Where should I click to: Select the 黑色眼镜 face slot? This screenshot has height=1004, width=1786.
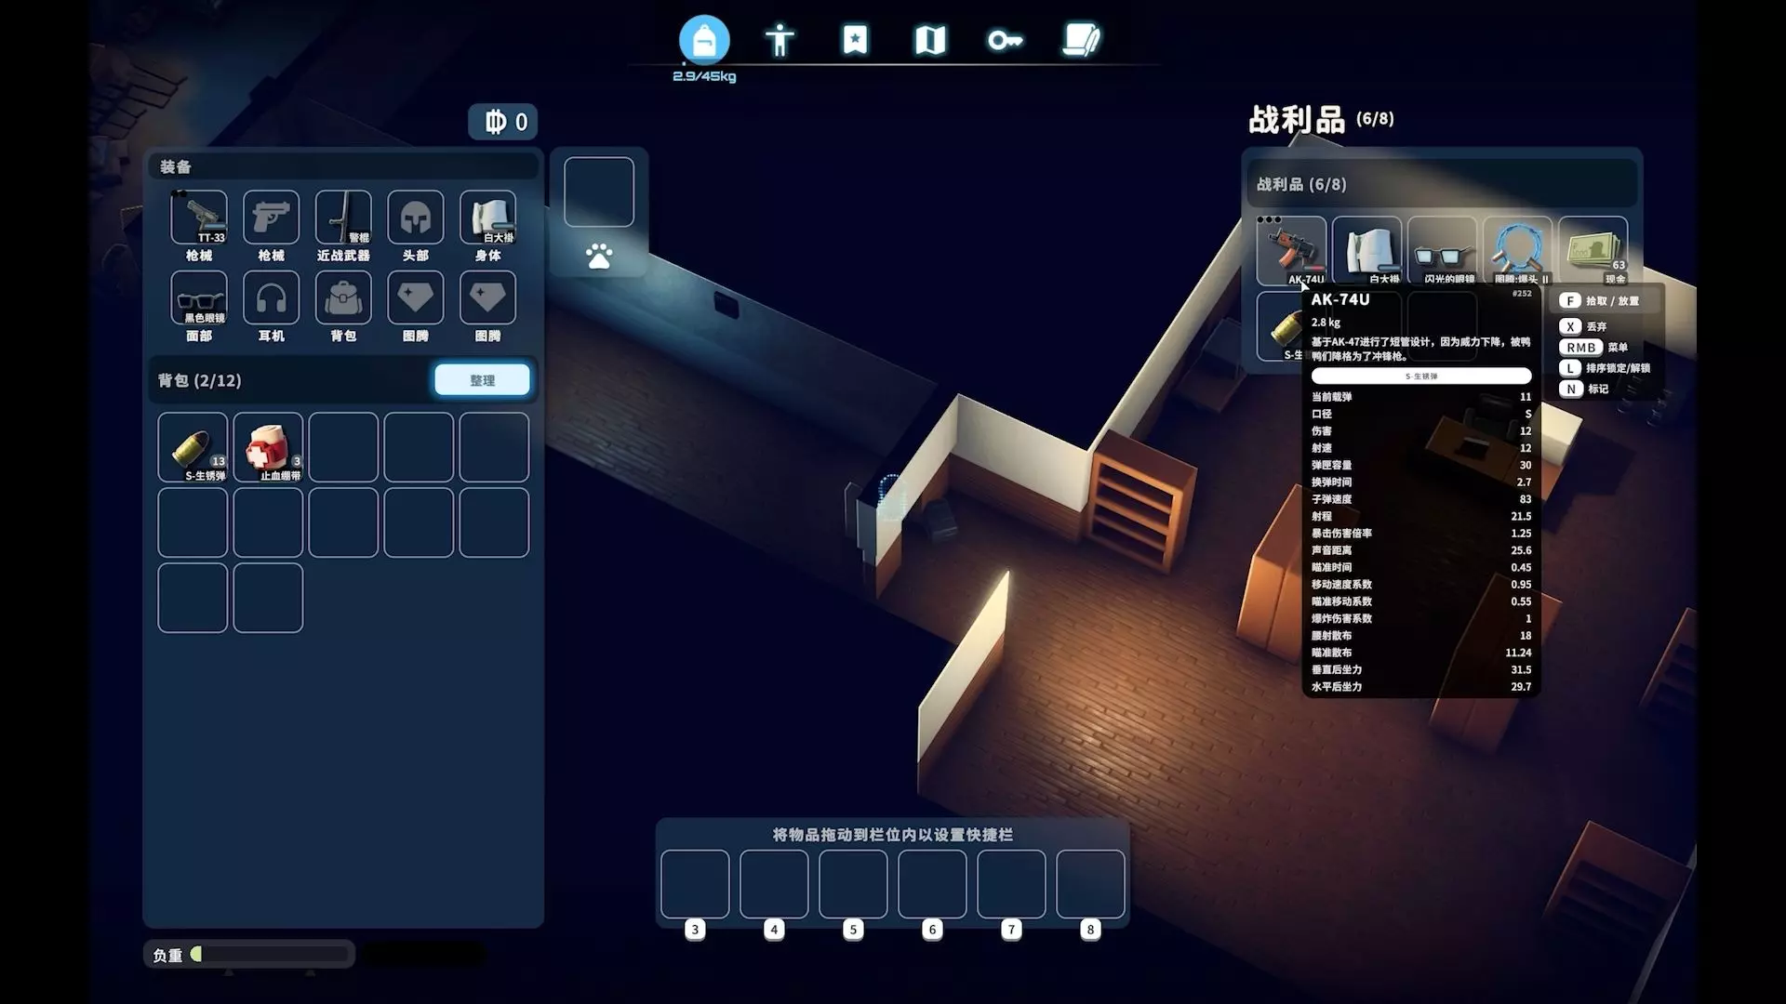point(199,298)
